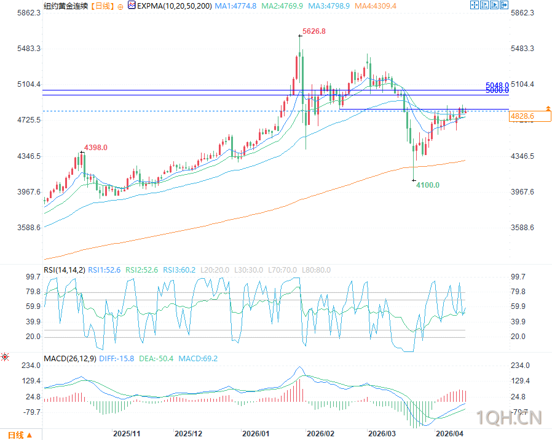
Task: Click the 【日线】 period label in title
Action: pyautogui.click(x=102, y=6)
